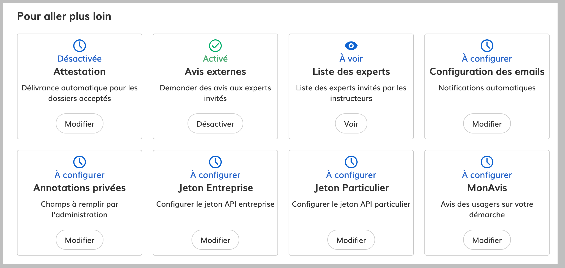Image resolution: width=565 pixels, height=268 pixels.
Task: Click the Activé status label on Avis externes
Action: pyautogui.click(x=215, y=58)
